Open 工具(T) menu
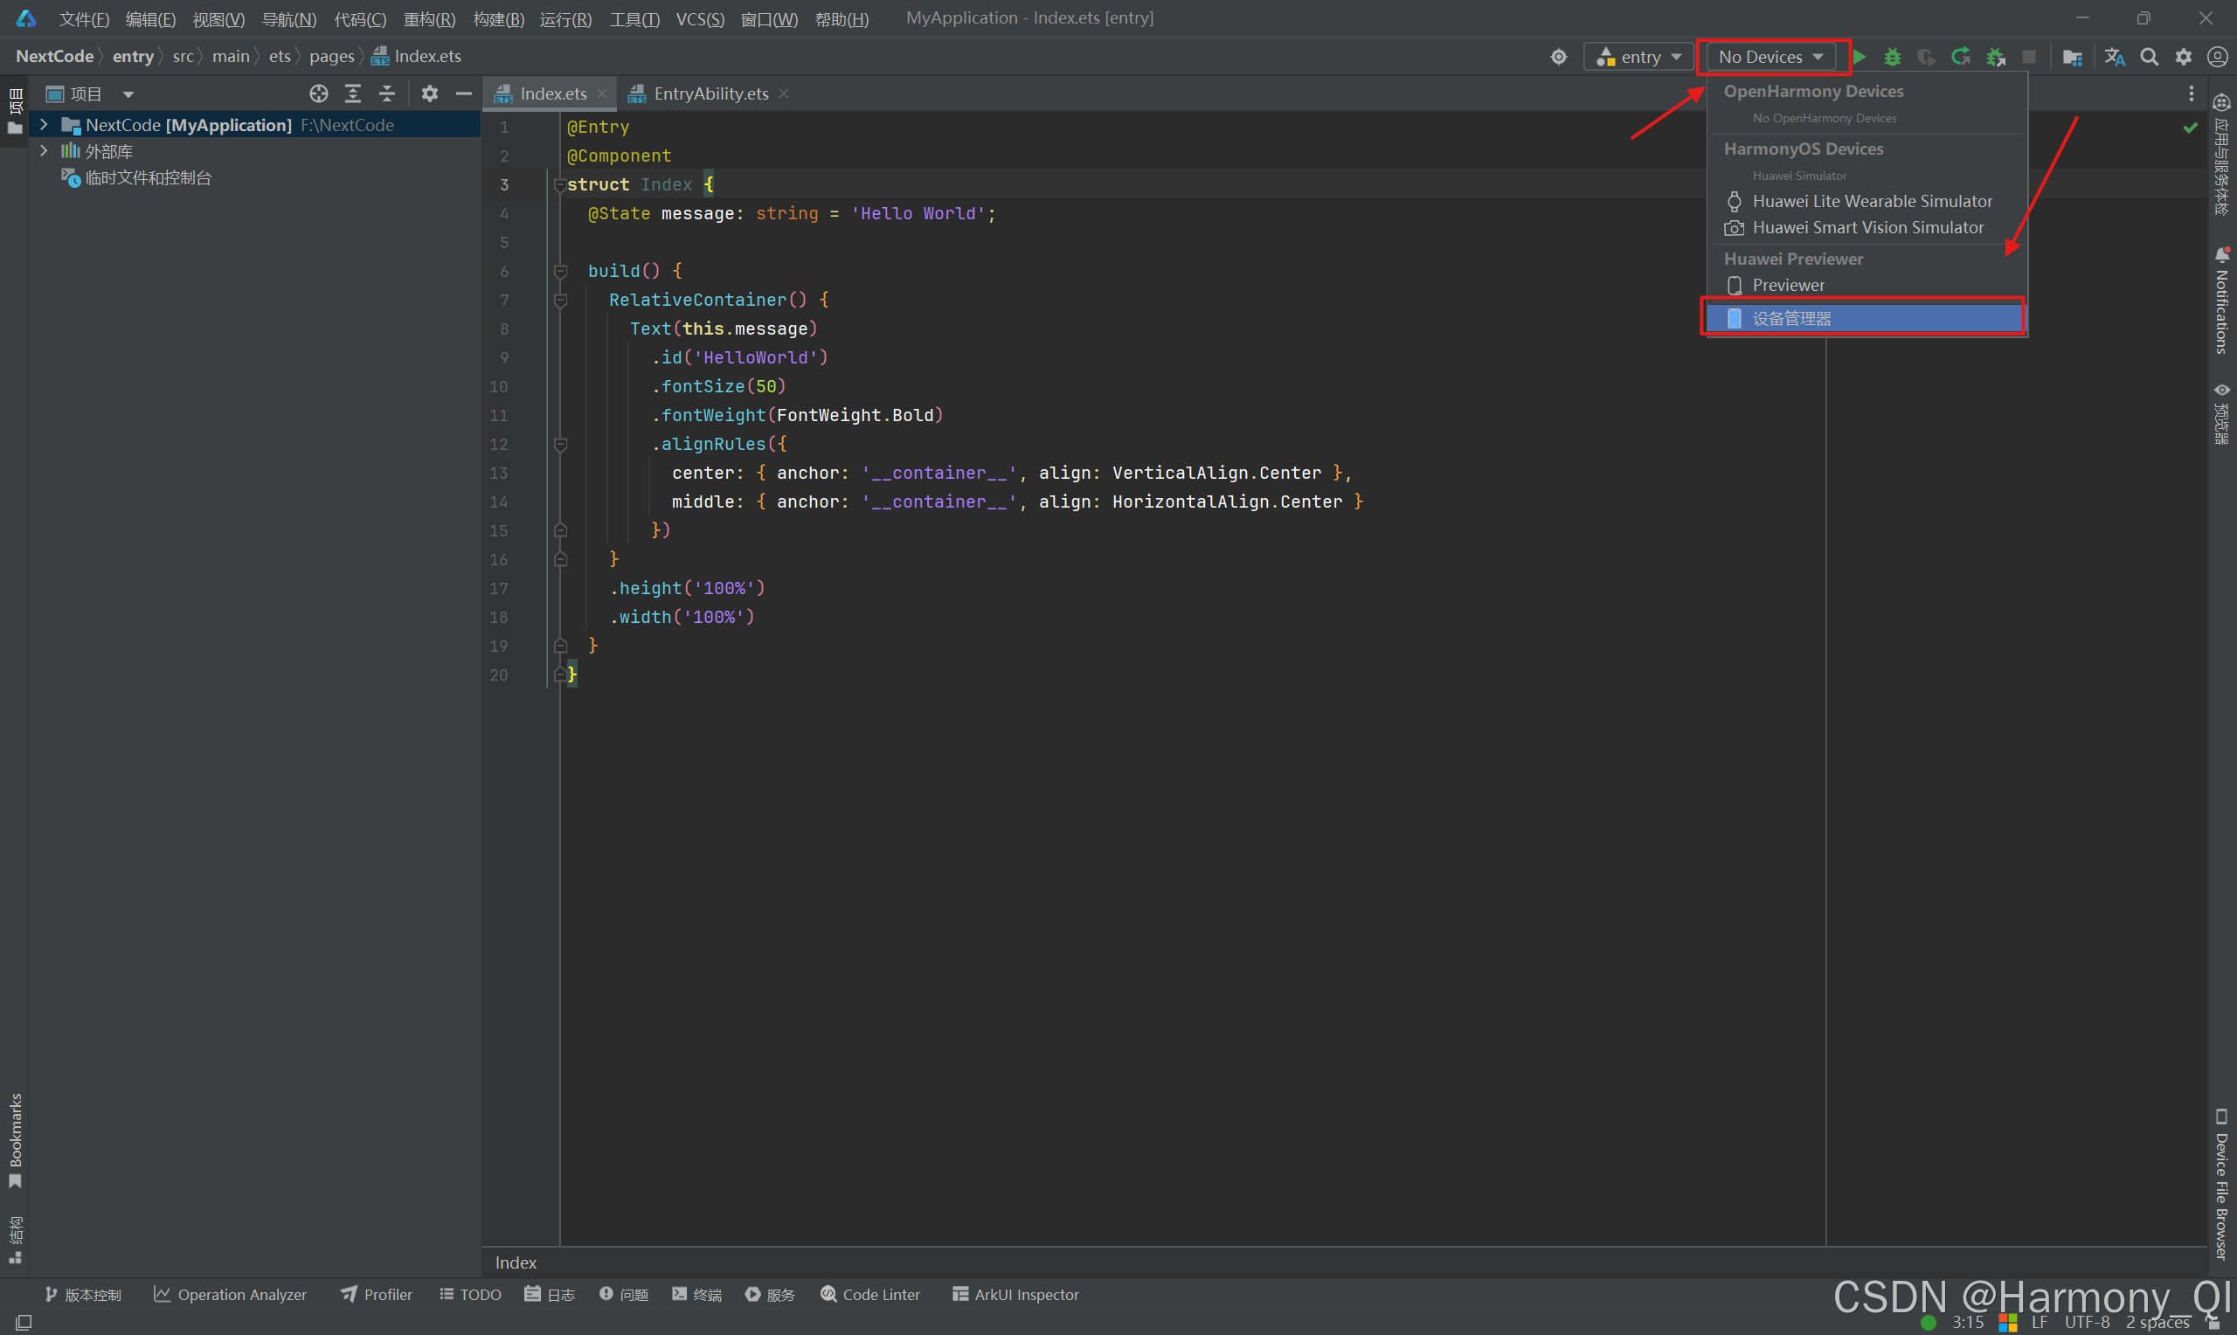The height and width of the screenshot is (1335, 2237). (x=634, y=19)
